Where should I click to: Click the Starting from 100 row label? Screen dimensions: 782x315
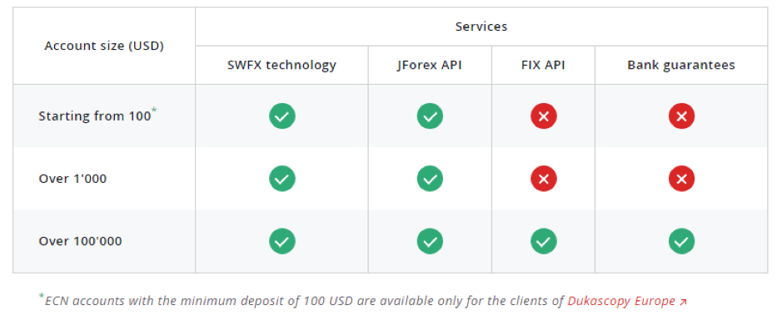[x=95, y=116]
